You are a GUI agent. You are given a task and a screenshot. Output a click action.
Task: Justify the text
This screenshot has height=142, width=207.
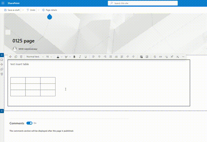point(111,57)
